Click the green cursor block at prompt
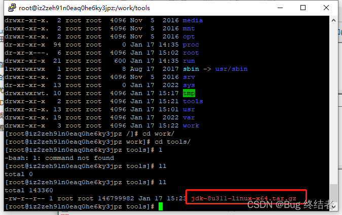Screen dimensions: 342x215 tap(161, 206)
